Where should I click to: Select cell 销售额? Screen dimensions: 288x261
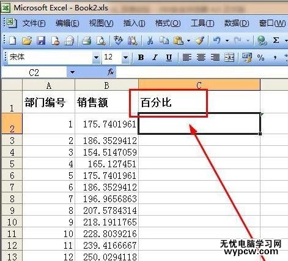[106, 102]
